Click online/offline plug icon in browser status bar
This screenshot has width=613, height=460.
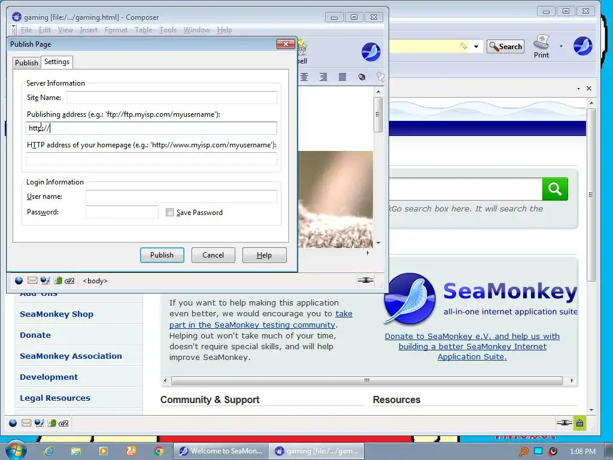coord(564,423)
